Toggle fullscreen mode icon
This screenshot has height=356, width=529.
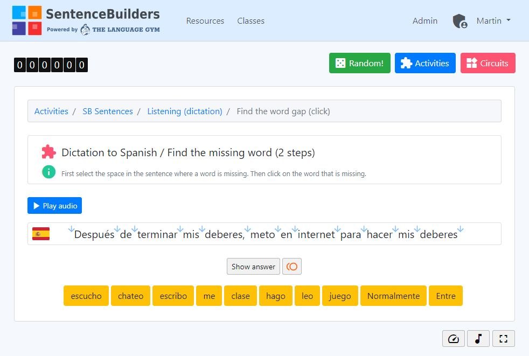(504, 338)
